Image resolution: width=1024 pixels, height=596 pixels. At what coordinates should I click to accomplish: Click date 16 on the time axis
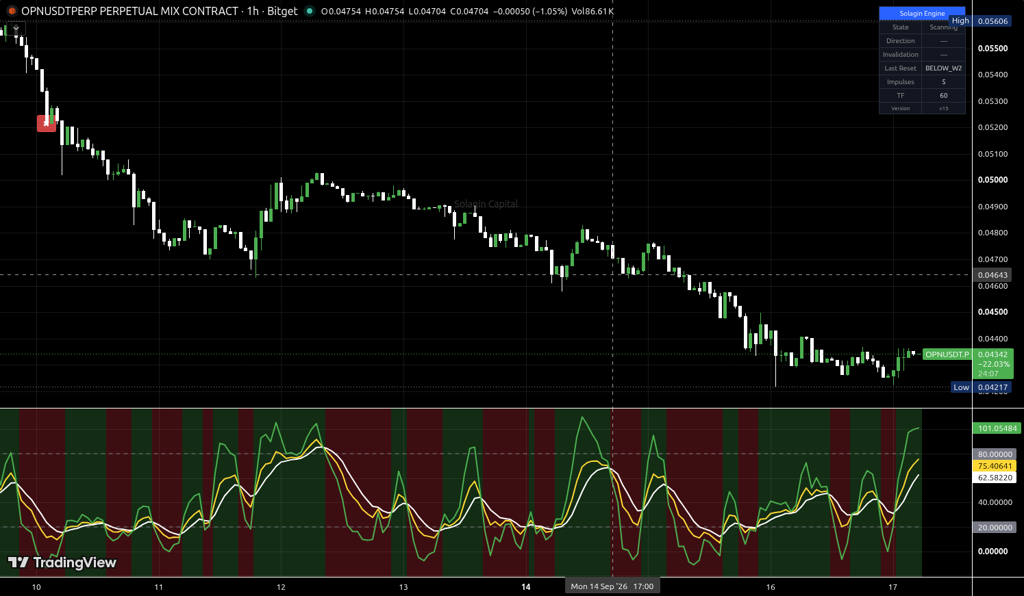point(771,587)
